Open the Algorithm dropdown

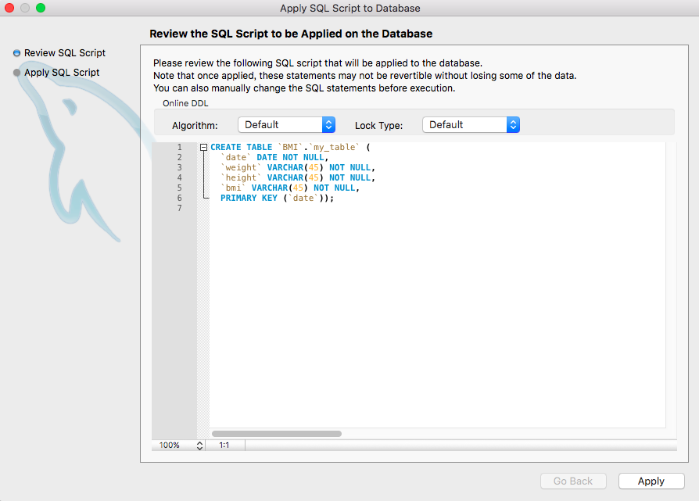coord(286,125)
